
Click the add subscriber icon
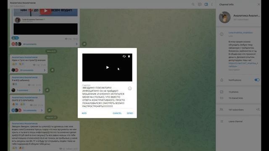[x=258, y=109]
